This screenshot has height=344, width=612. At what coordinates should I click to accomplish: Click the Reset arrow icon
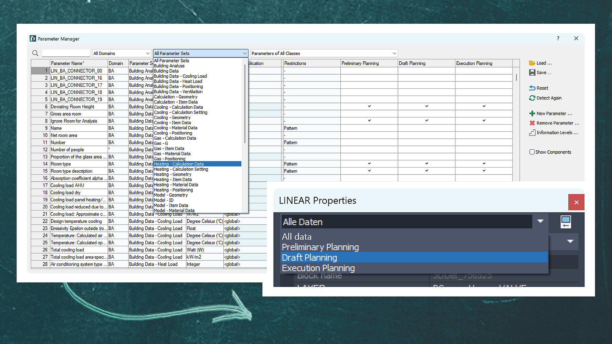(532, 88)
